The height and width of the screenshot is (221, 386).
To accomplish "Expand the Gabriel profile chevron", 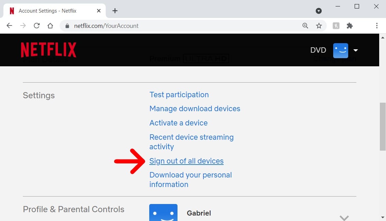I will [344, 217].
